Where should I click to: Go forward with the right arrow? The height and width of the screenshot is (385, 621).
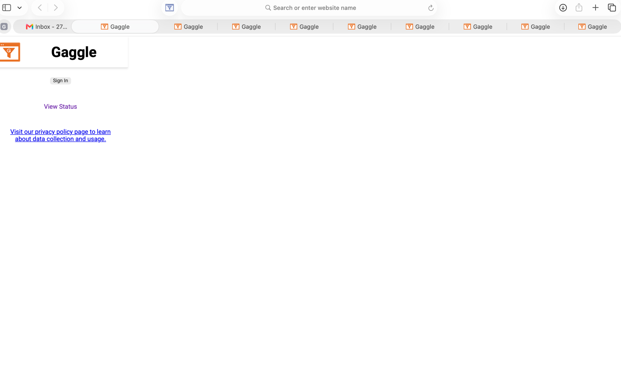point(56,8)
